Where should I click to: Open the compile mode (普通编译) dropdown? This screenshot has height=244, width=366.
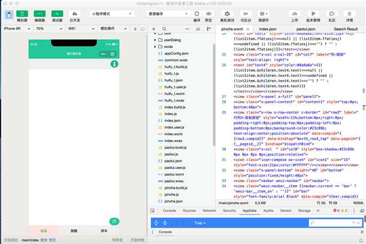click(x=168, y=14)
